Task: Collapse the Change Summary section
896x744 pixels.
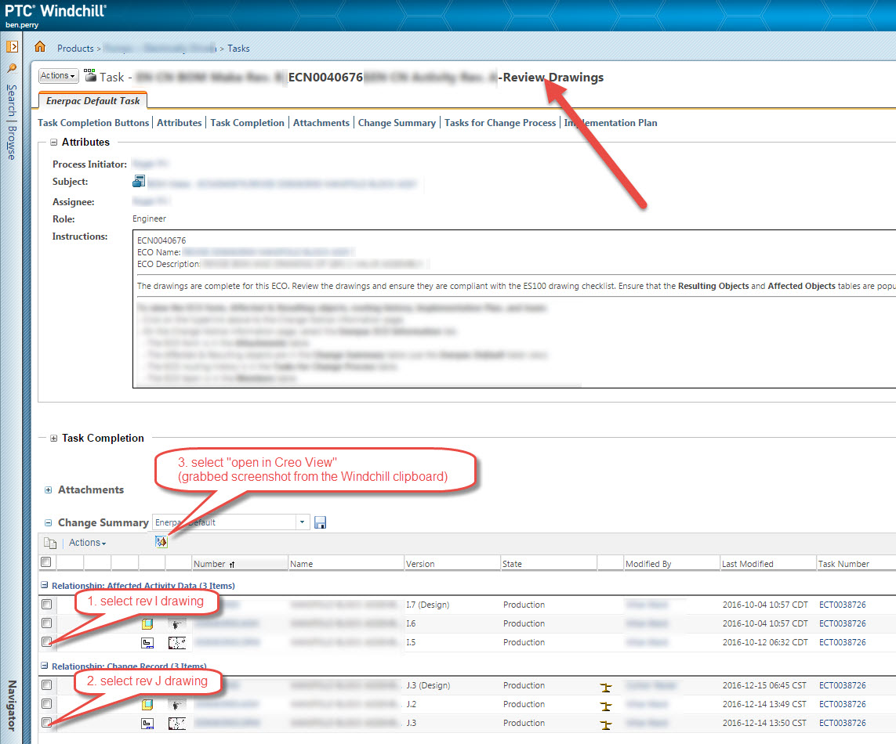Action: [x=49, y=522]
